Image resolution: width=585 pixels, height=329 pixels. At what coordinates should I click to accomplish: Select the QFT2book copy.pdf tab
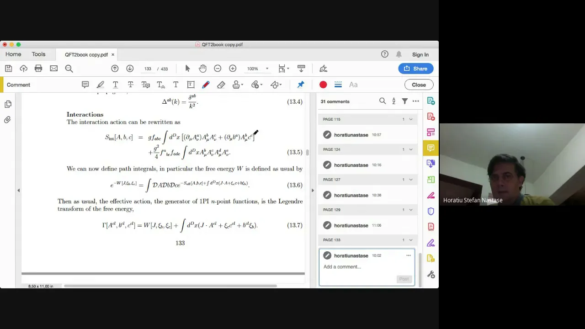tap(86, 55)
